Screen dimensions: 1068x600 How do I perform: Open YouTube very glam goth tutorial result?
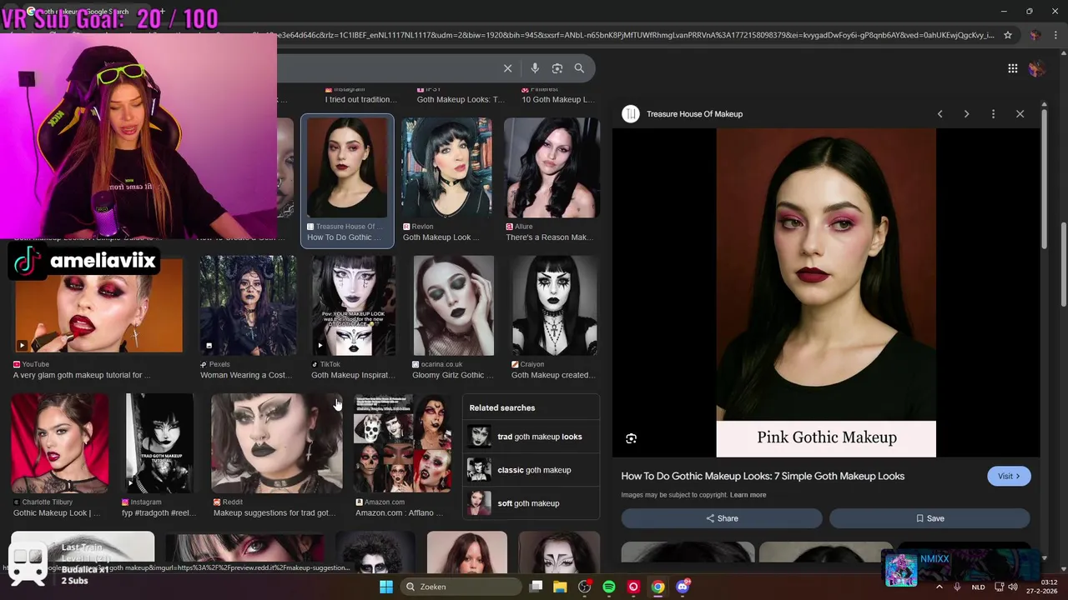(x=98, y=305)
